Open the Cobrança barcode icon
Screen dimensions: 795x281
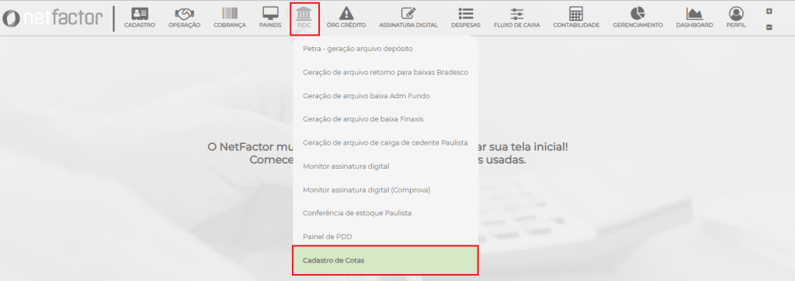pos(230,14)
